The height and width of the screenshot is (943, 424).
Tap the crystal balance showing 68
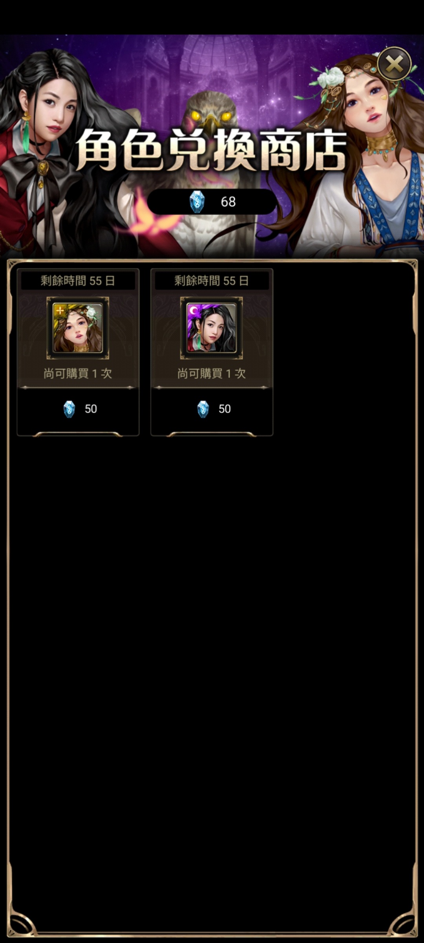pos(228,202)
